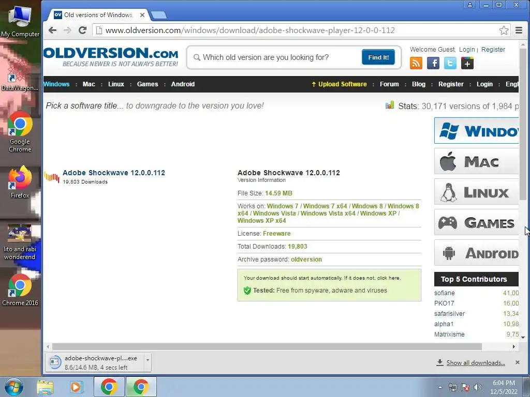Open the Blog nav menu item
The height and width of the screenshot is (397, 530).
pyautogui.click(x=418, y=84)
